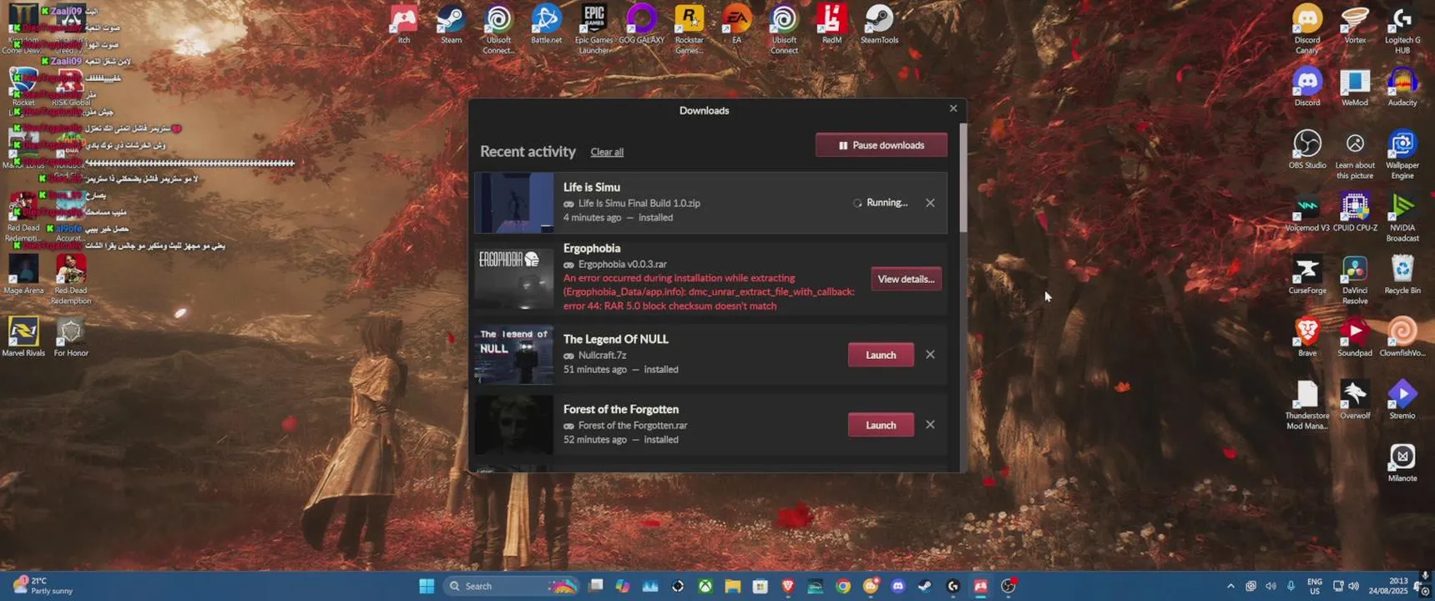The width and height of the screenshot is (1435, 601).
Task: Open Marvel Rivals desktop icon
Action: (x=23, y=337)
